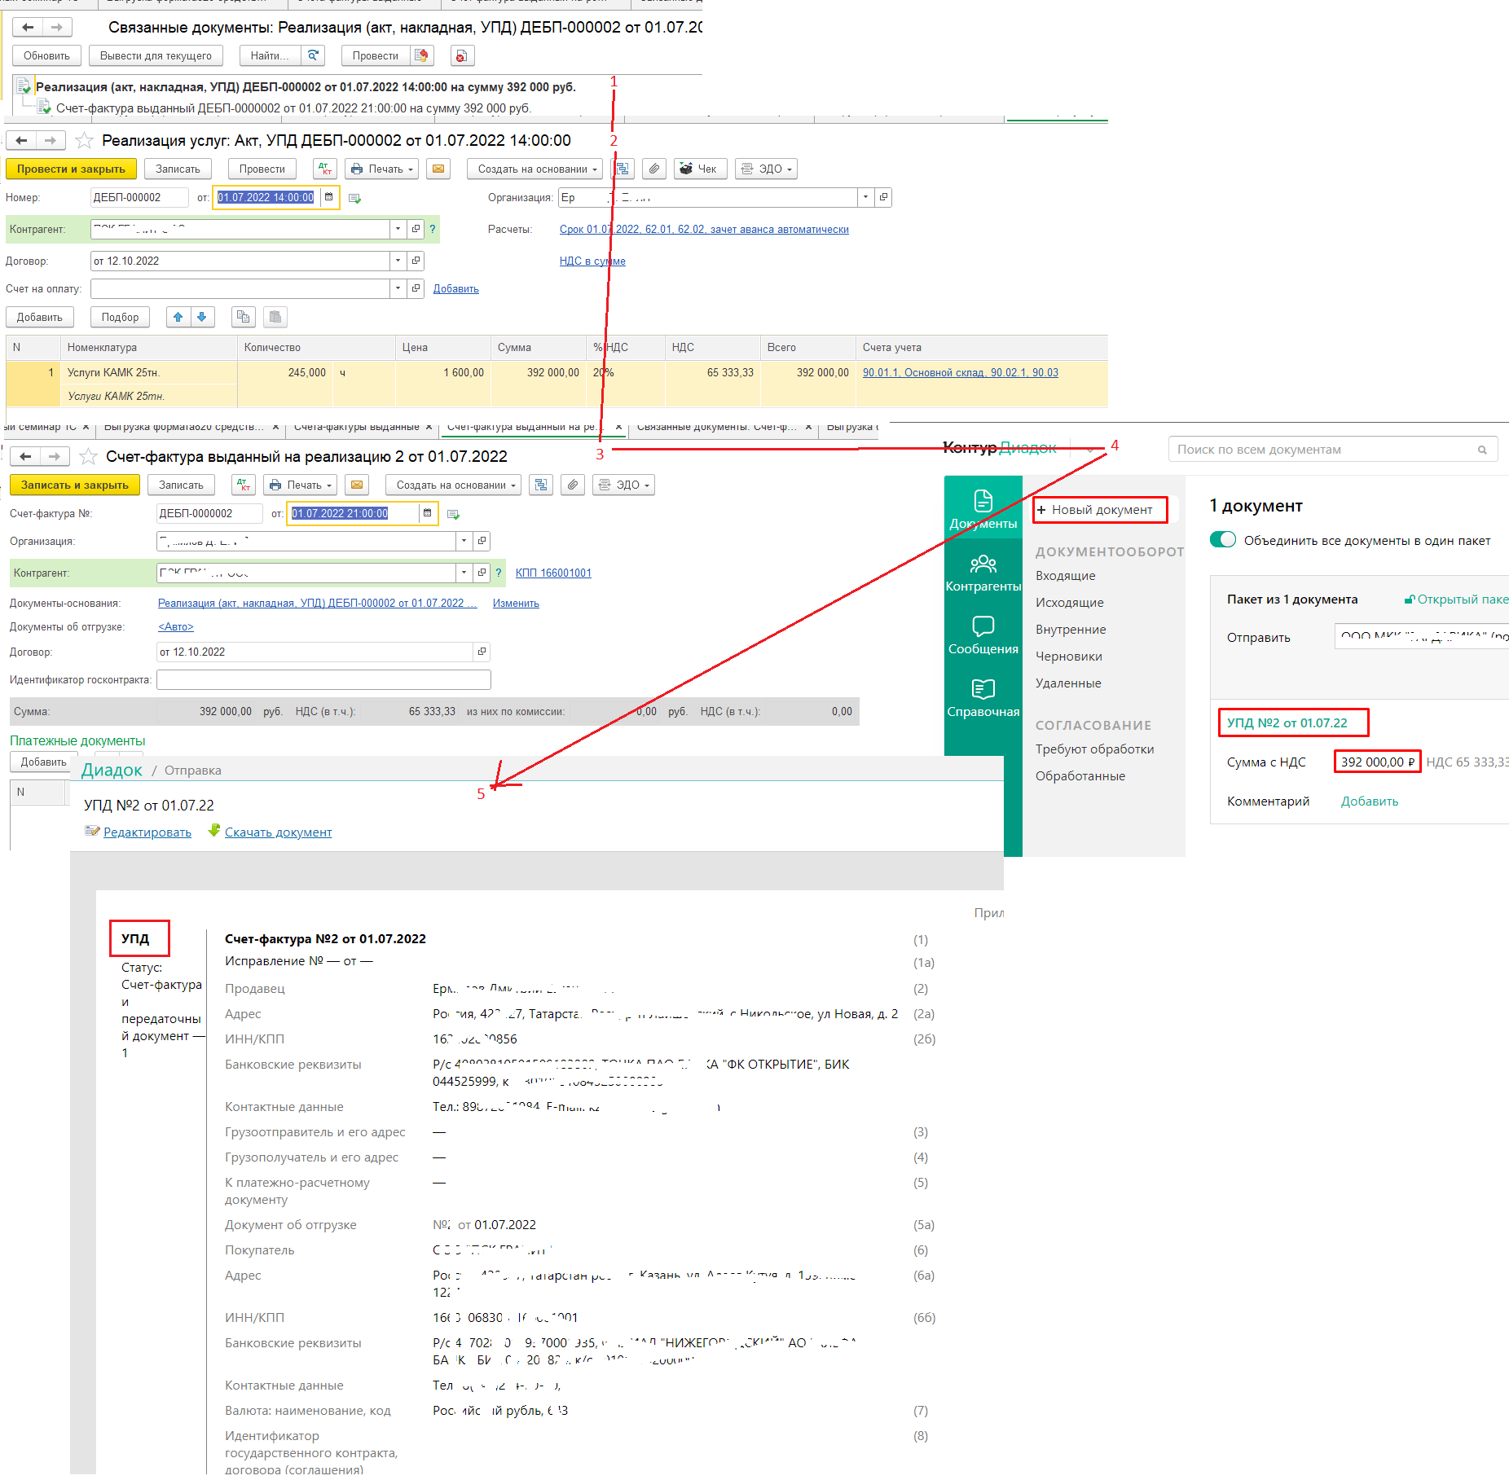Viewport: 1509px width, 1480px height.
Task: Open Входящие in Диадок document flow menu
Action: click(x=1065, y=576)
